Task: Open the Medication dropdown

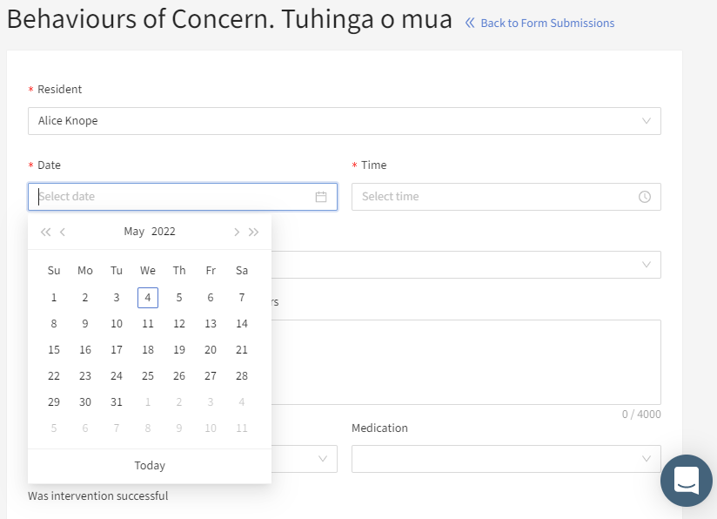Action: click(506, 459)
